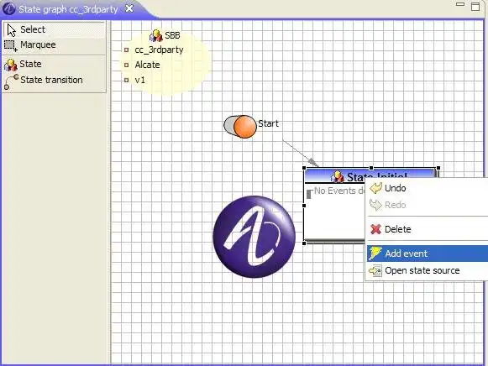Choose the Marquee selection tool
This screenshot has width=488, height=366.
point(55,45)
